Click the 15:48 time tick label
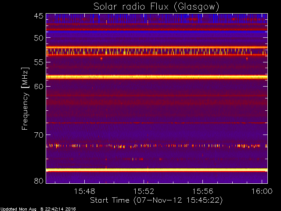Screen dimensions: 281x211 tap(85, 191)
